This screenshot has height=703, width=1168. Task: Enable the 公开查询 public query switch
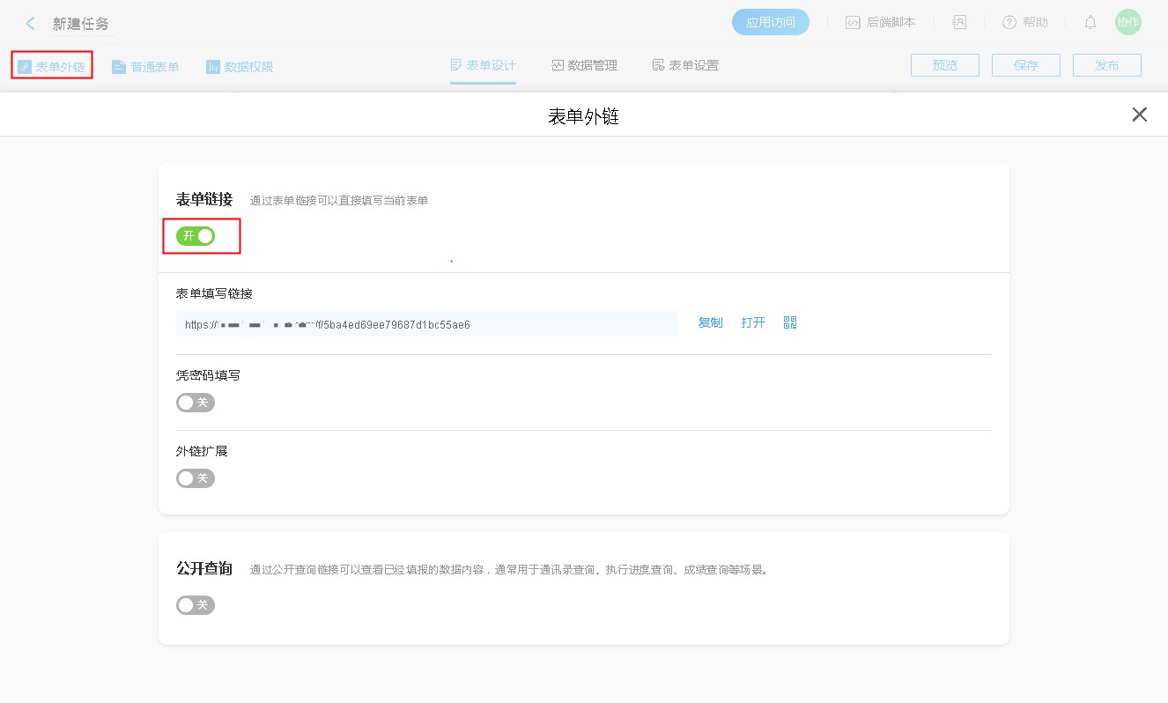coord(195,604)
